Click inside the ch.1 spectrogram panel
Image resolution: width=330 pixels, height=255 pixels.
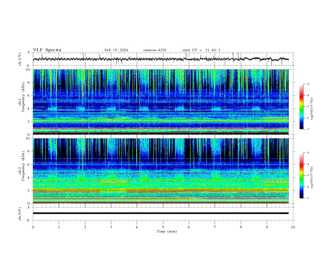click(161, 102)
